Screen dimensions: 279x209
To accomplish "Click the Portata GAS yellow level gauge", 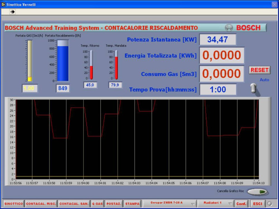I will point(30,61).
